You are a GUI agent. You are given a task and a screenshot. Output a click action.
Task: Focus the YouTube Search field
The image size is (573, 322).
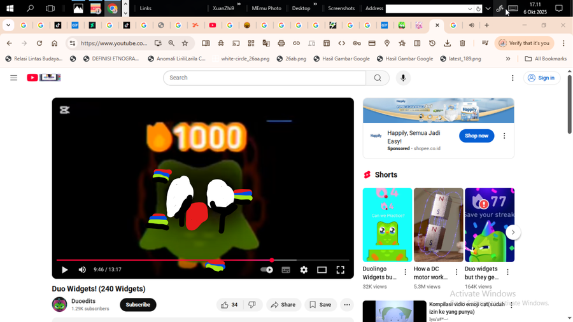pos(264,78)
